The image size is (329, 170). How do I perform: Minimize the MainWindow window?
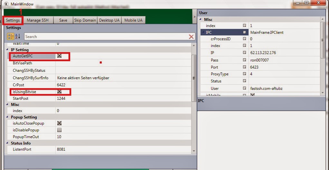(297, 3)
